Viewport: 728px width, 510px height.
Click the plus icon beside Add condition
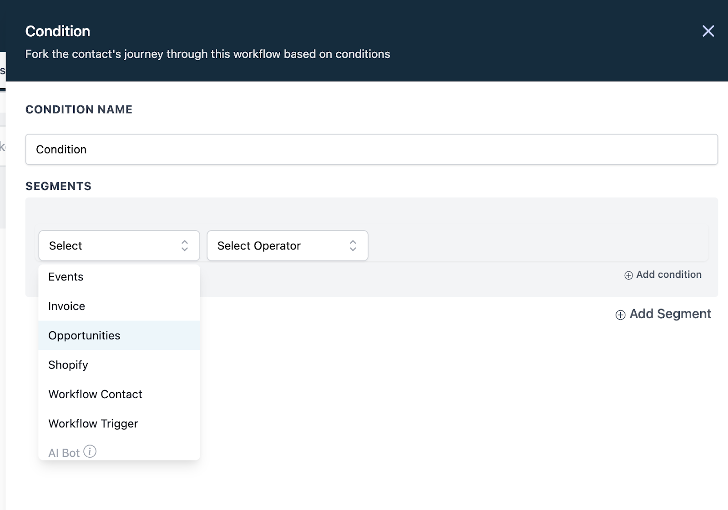[x=628, y=275]
